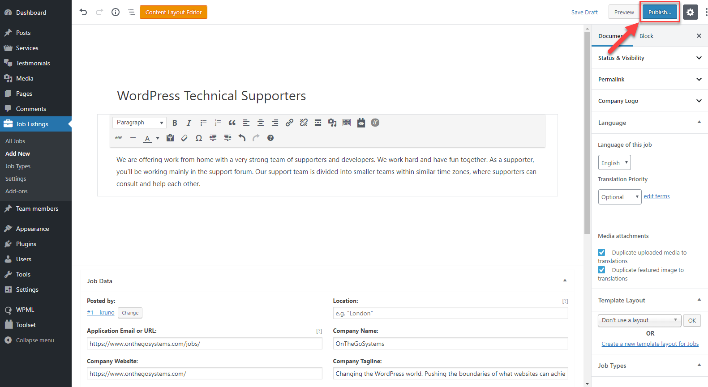Click the text color A swatch
The width and height of the screenshot is (708, 387).
point(147,138)
